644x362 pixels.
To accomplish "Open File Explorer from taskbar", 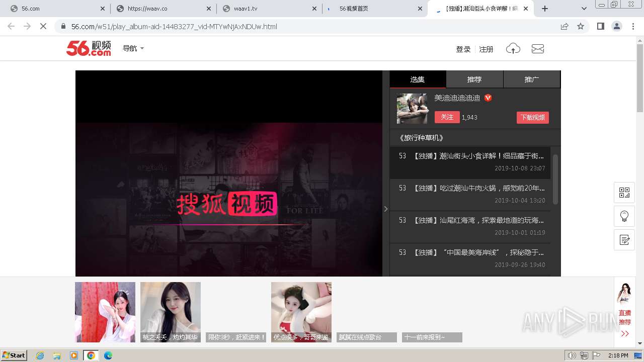I will pos(57,355).
